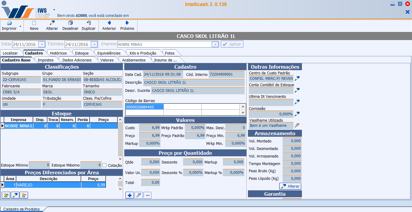Open the Fotos tab
Viewport: 412px width, 212px height.
[170, 53]
